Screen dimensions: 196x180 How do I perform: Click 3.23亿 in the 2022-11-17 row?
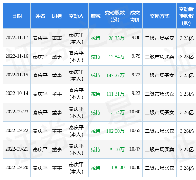pos(187,38)
